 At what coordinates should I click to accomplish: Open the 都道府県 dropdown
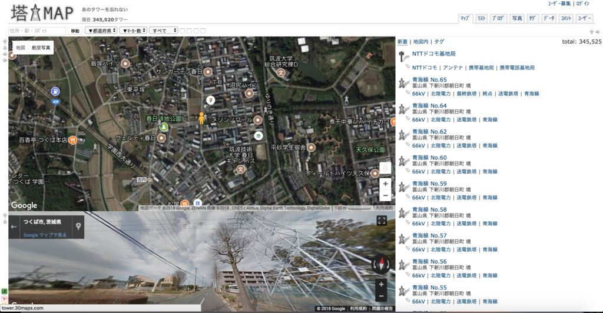coord(101,31)
